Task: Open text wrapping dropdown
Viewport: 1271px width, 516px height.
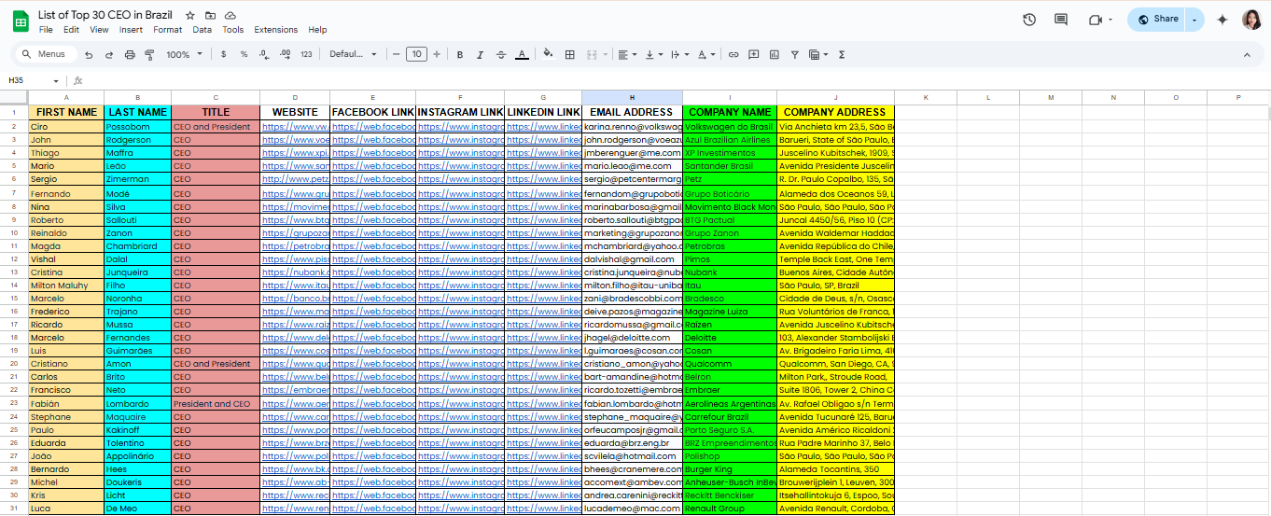Action: 679,55
